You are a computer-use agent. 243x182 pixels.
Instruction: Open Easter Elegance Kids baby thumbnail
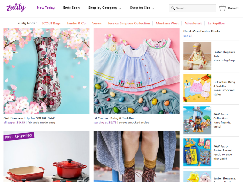tap(197, 56)
